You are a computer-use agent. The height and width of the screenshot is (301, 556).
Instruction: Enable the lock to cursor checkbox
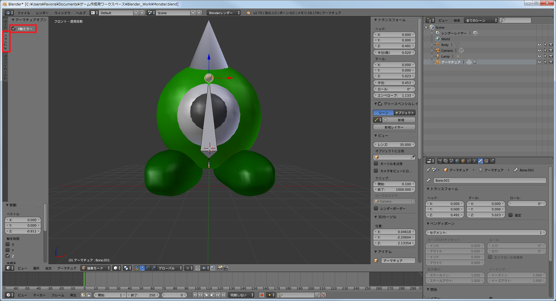(x=376, y=164)
